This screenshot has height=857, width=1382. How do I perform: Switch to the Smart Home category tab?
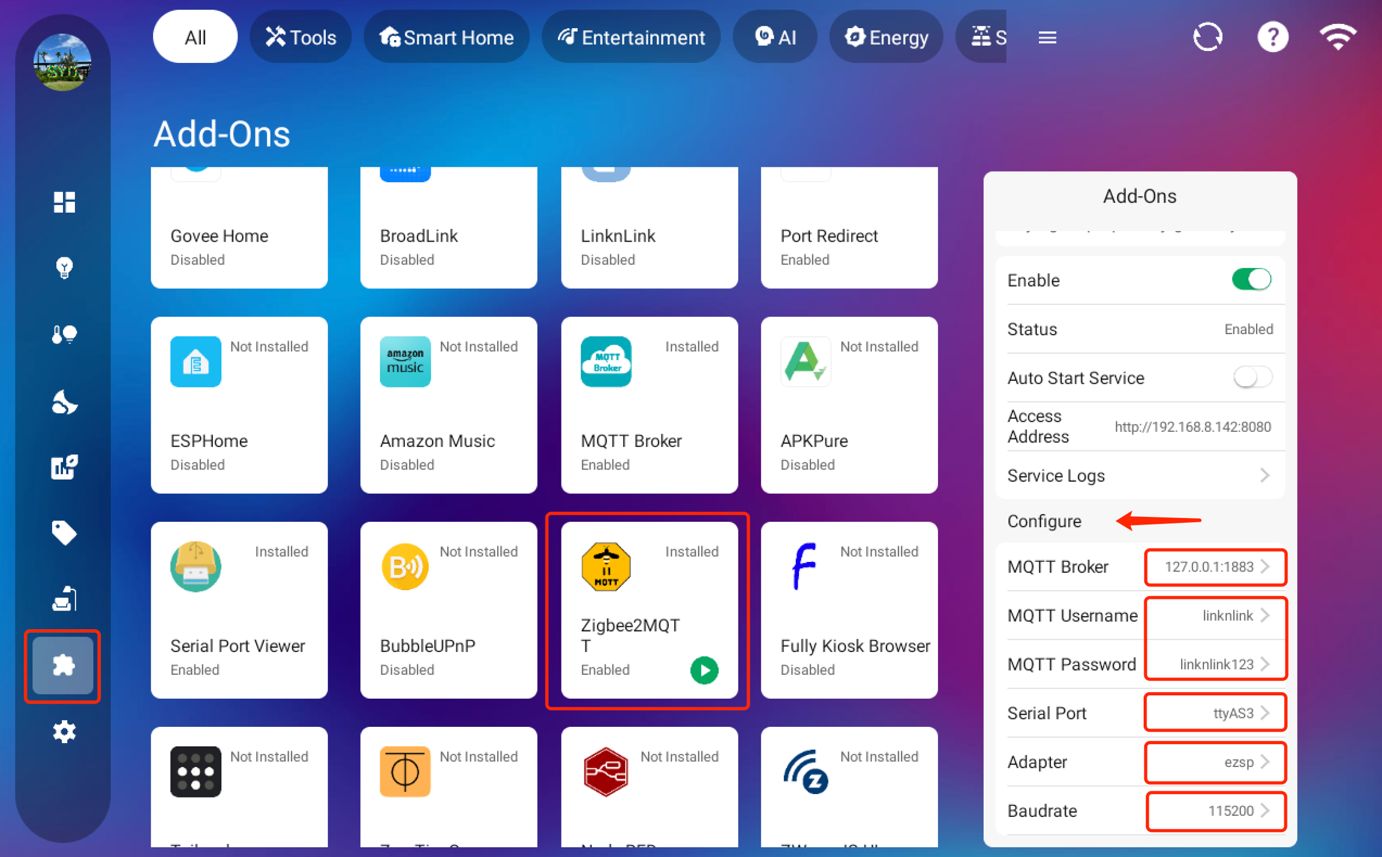point(446,37)
